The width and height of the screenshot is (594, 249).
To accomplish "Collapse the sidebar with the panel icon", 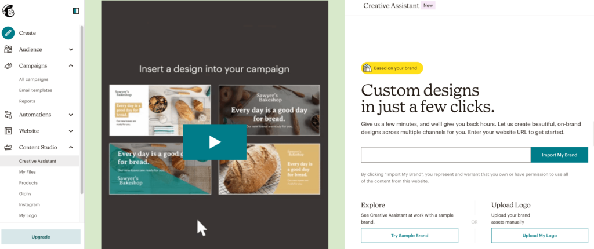I will coord(76,11).
